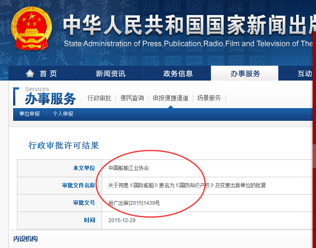
Task: Go to 便民查询 section
Action: (132, 98)
